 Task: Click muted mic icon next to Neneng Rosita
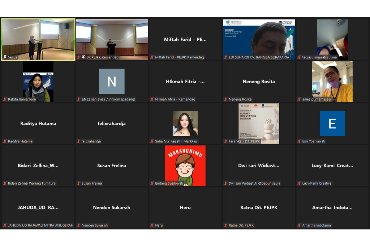[x=225, y=99]
